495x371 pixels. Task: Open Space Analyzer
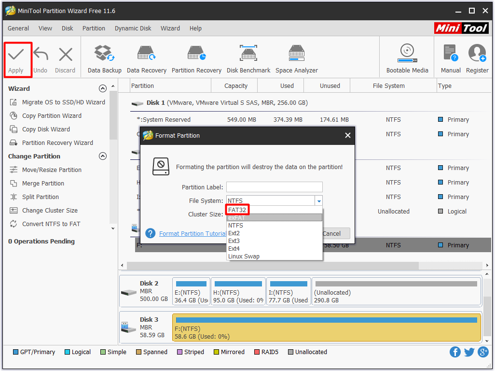[x=296, y=53]
